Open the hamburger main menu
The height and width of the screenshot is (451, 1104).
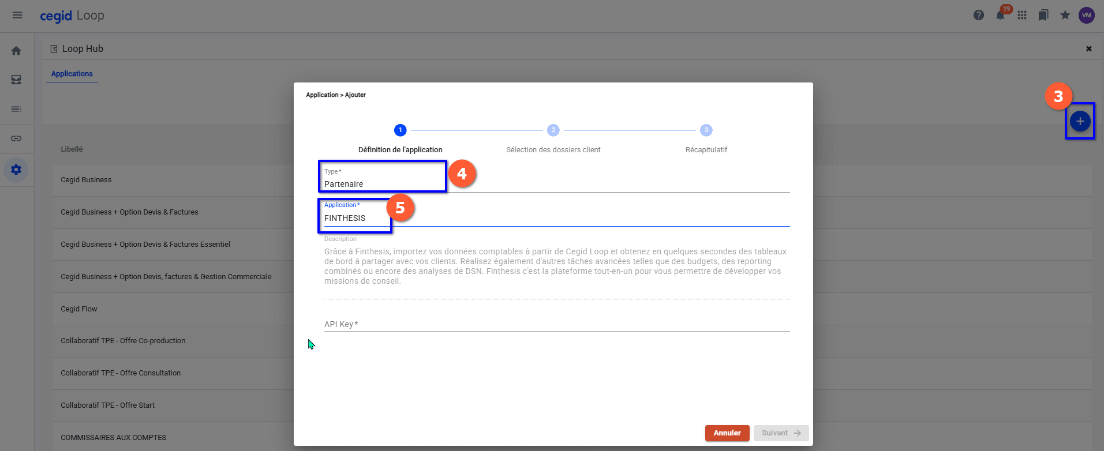tap(17, 15)
